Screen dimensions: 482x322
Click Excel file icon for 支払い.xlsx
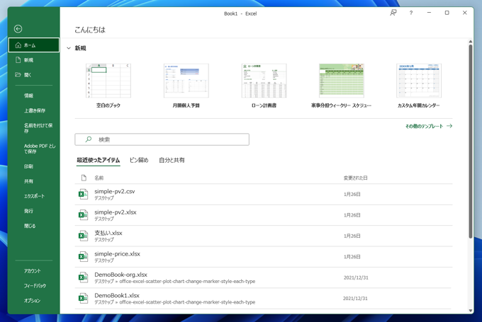(x=83, y=236)
